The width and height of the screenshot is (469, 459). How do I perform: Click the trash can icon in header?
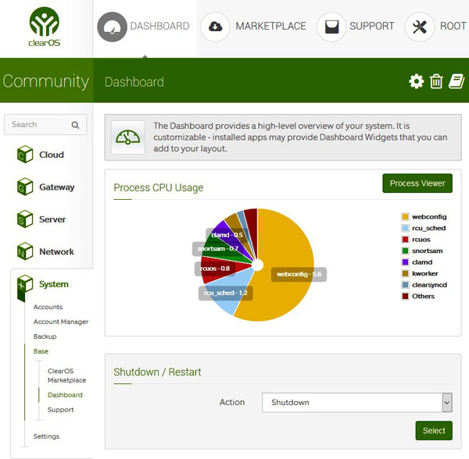click(x=436, y=81)
